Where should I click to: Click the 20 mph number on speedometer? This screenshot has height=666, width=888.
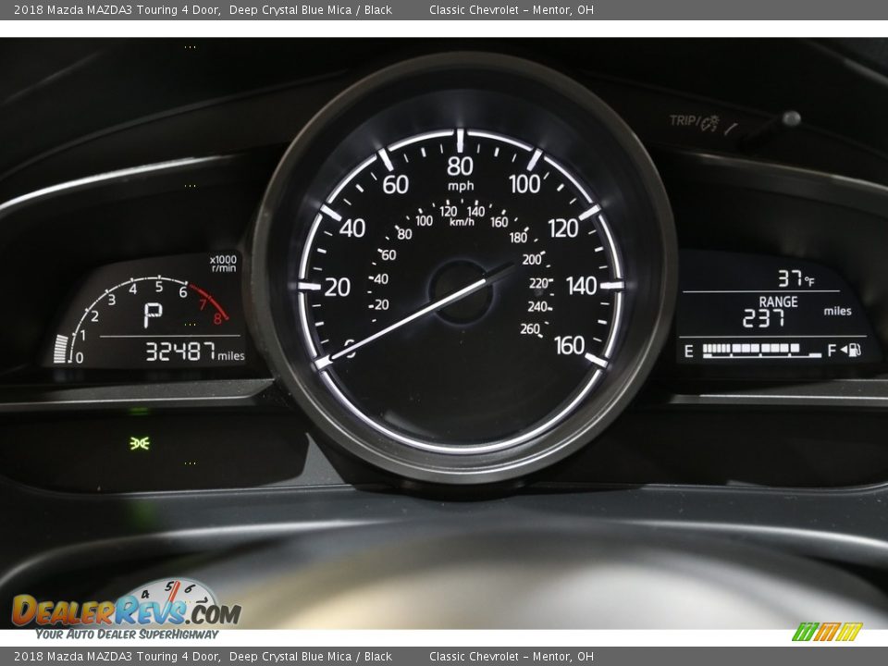(x=338, y=288)
